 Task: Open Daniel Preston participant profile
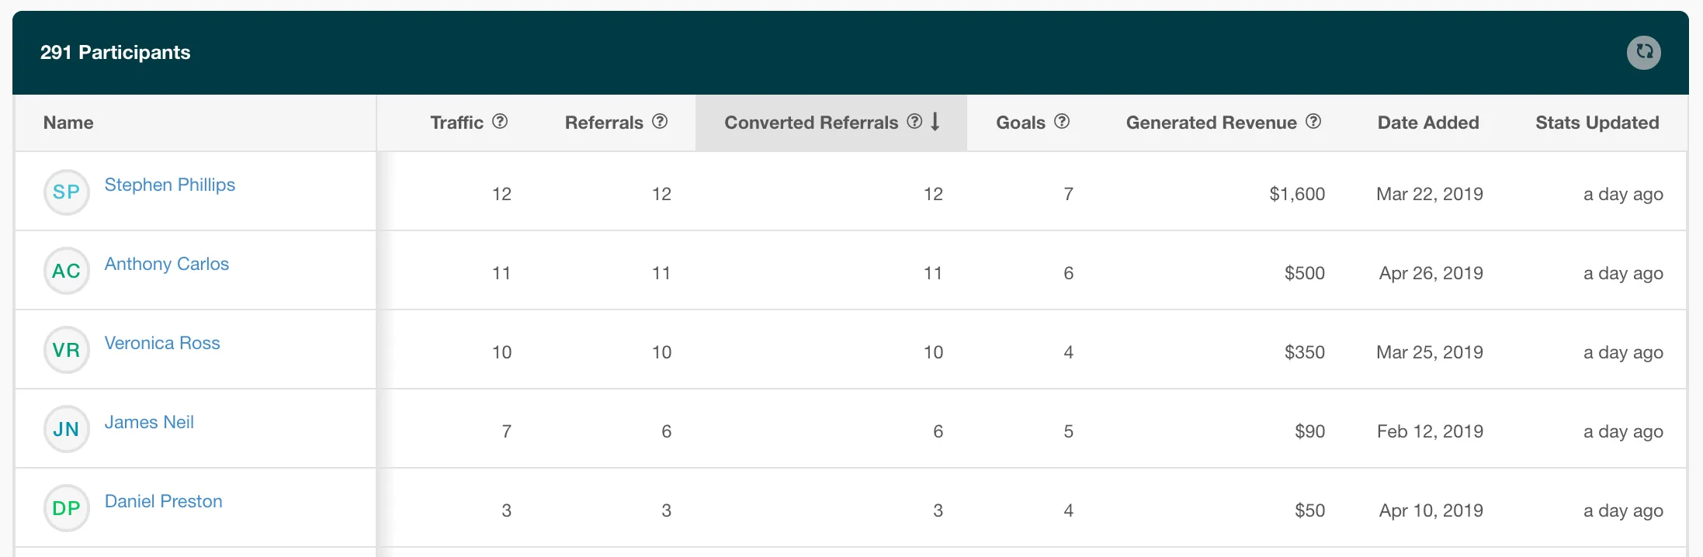[164, 501]
